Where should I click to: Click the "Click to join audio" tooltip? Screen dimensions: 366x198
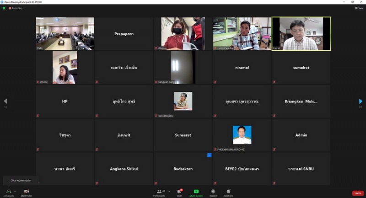21,181
